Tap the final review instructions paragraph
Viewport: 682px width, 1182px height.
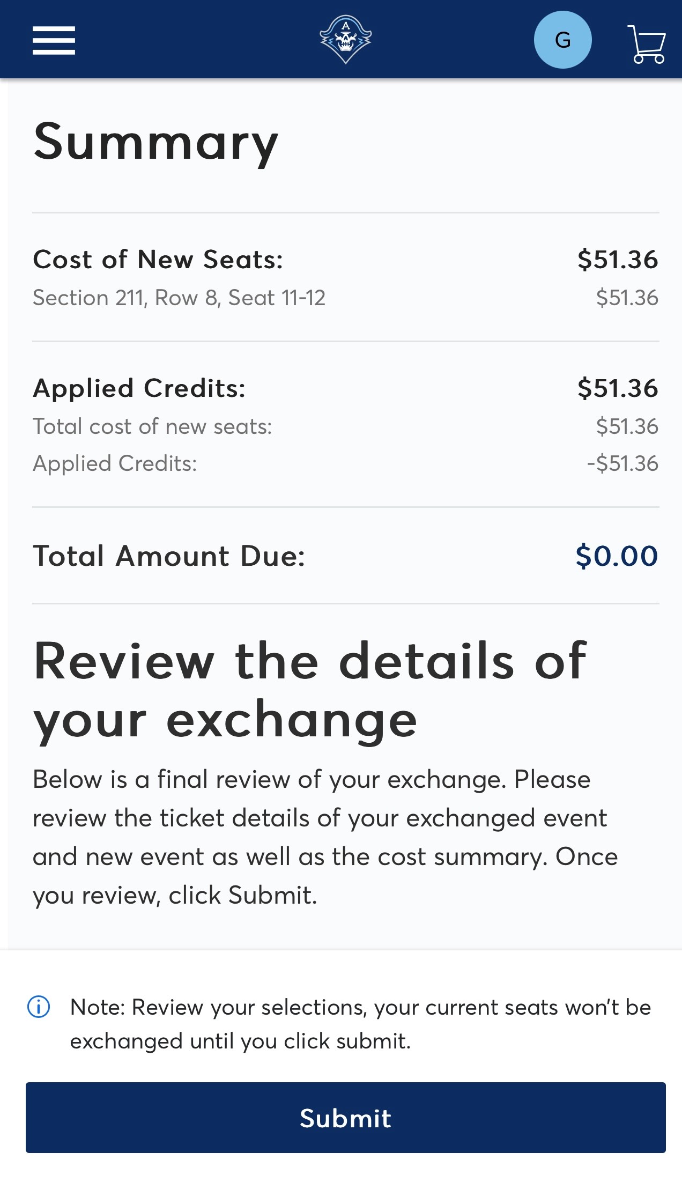pyautogui.click(x=325, y=837)
